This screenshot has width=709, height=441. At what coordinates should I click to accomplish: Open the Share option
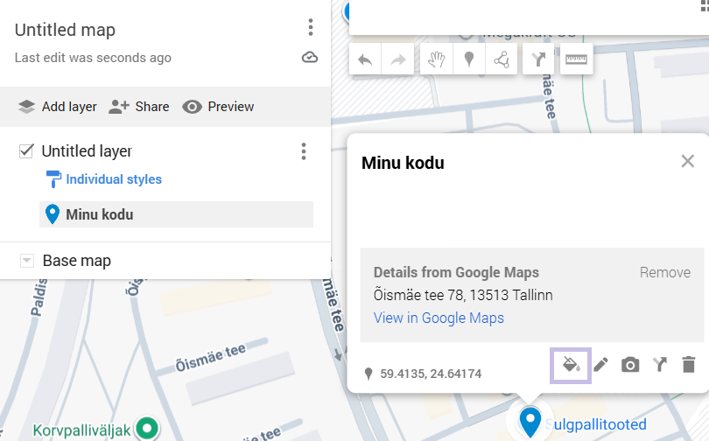coord(139,107)
